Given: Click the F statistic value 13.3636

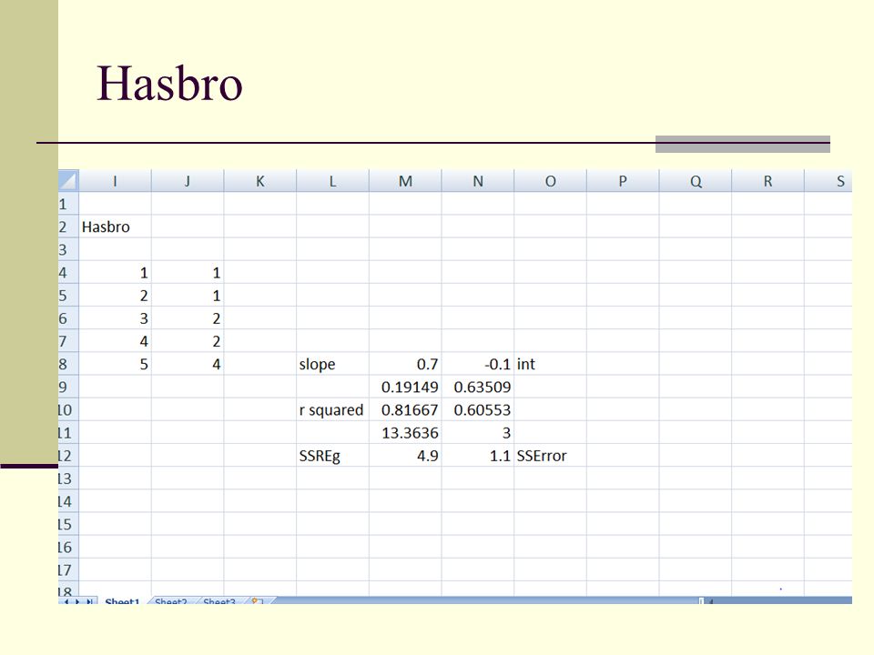Looking at the screenshot, I should click(405, 433).
